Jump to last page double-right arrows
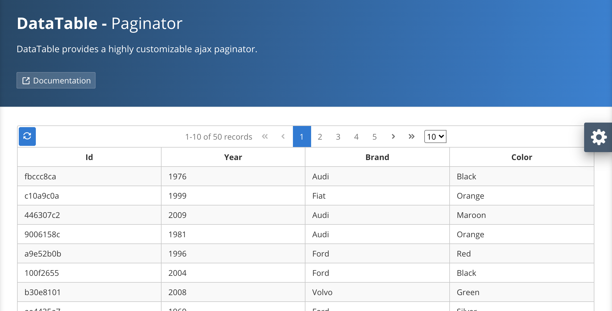This screenshot has width=612, height=311. click(x=412, y=137)
